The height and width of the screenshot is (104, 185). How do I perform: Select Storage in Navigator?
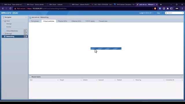[x=9, y=34]
